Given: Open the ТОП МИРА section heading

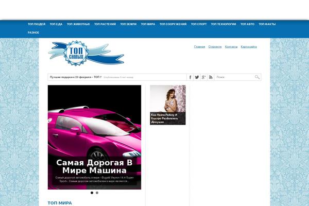Looking at the screenshot, I should pyautogui.click(x=60, y=203).
